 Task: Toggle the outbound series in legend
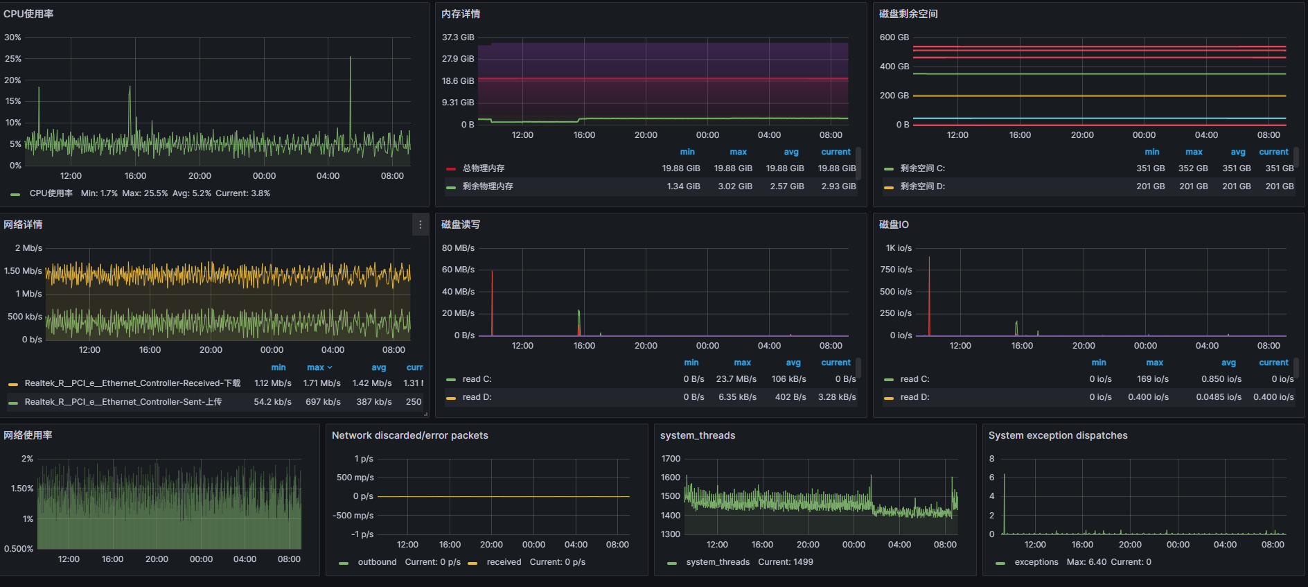click(x=377, y=562)
